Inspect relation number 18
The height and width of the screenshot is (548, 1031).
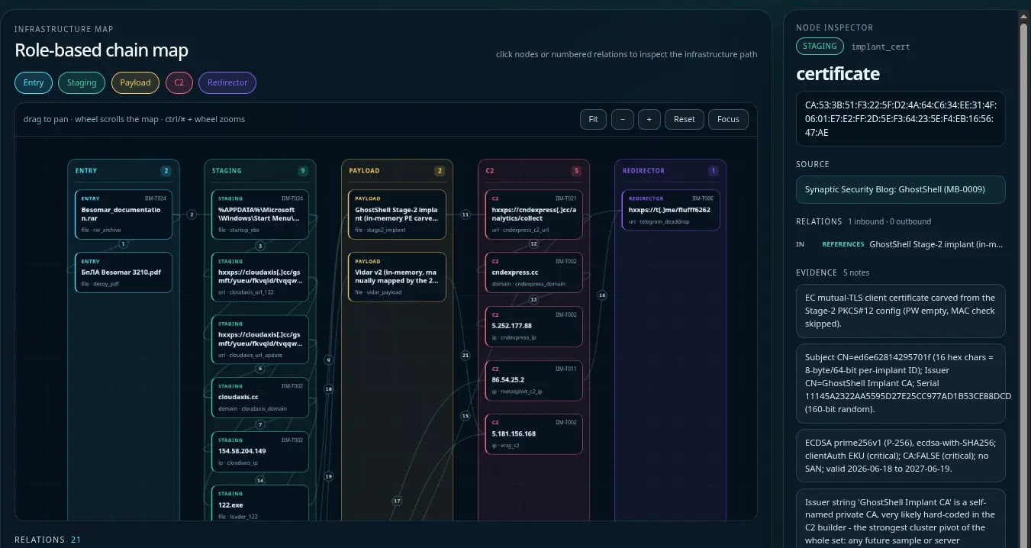coord(329,388)
